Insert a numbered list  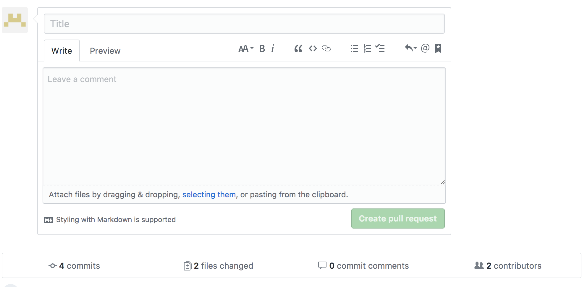coord(367,48)
